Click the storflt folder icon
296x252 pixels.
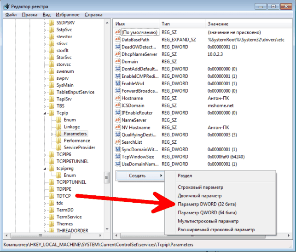(52, 50)
